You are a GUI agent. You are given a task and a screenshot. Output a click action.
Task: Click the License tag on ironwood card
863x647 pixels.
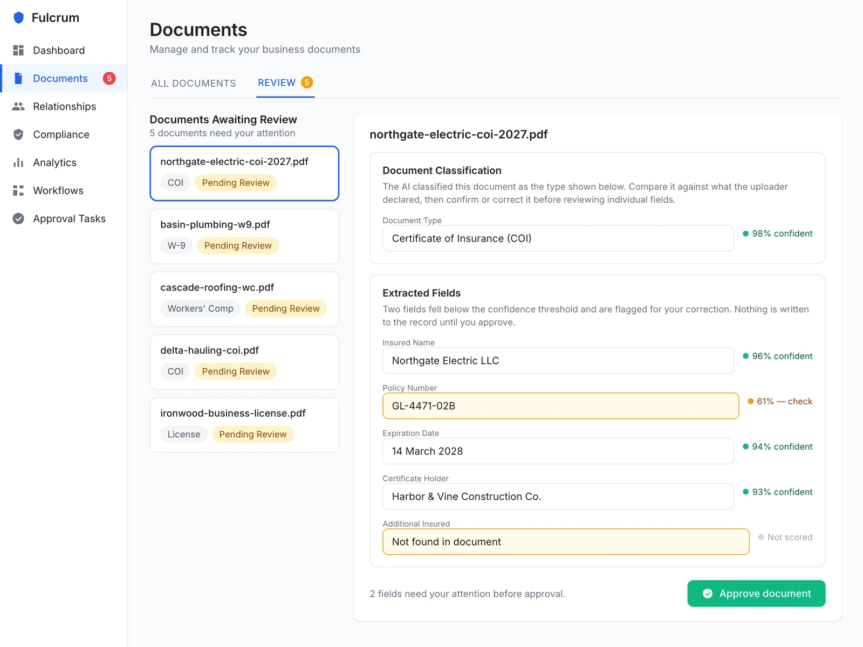tap(184, 434)
